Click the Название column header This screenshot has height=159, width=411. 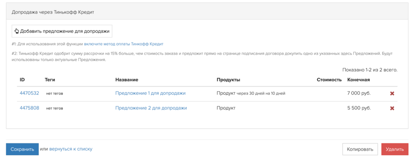pyautogui.click(x=127, y=80)
